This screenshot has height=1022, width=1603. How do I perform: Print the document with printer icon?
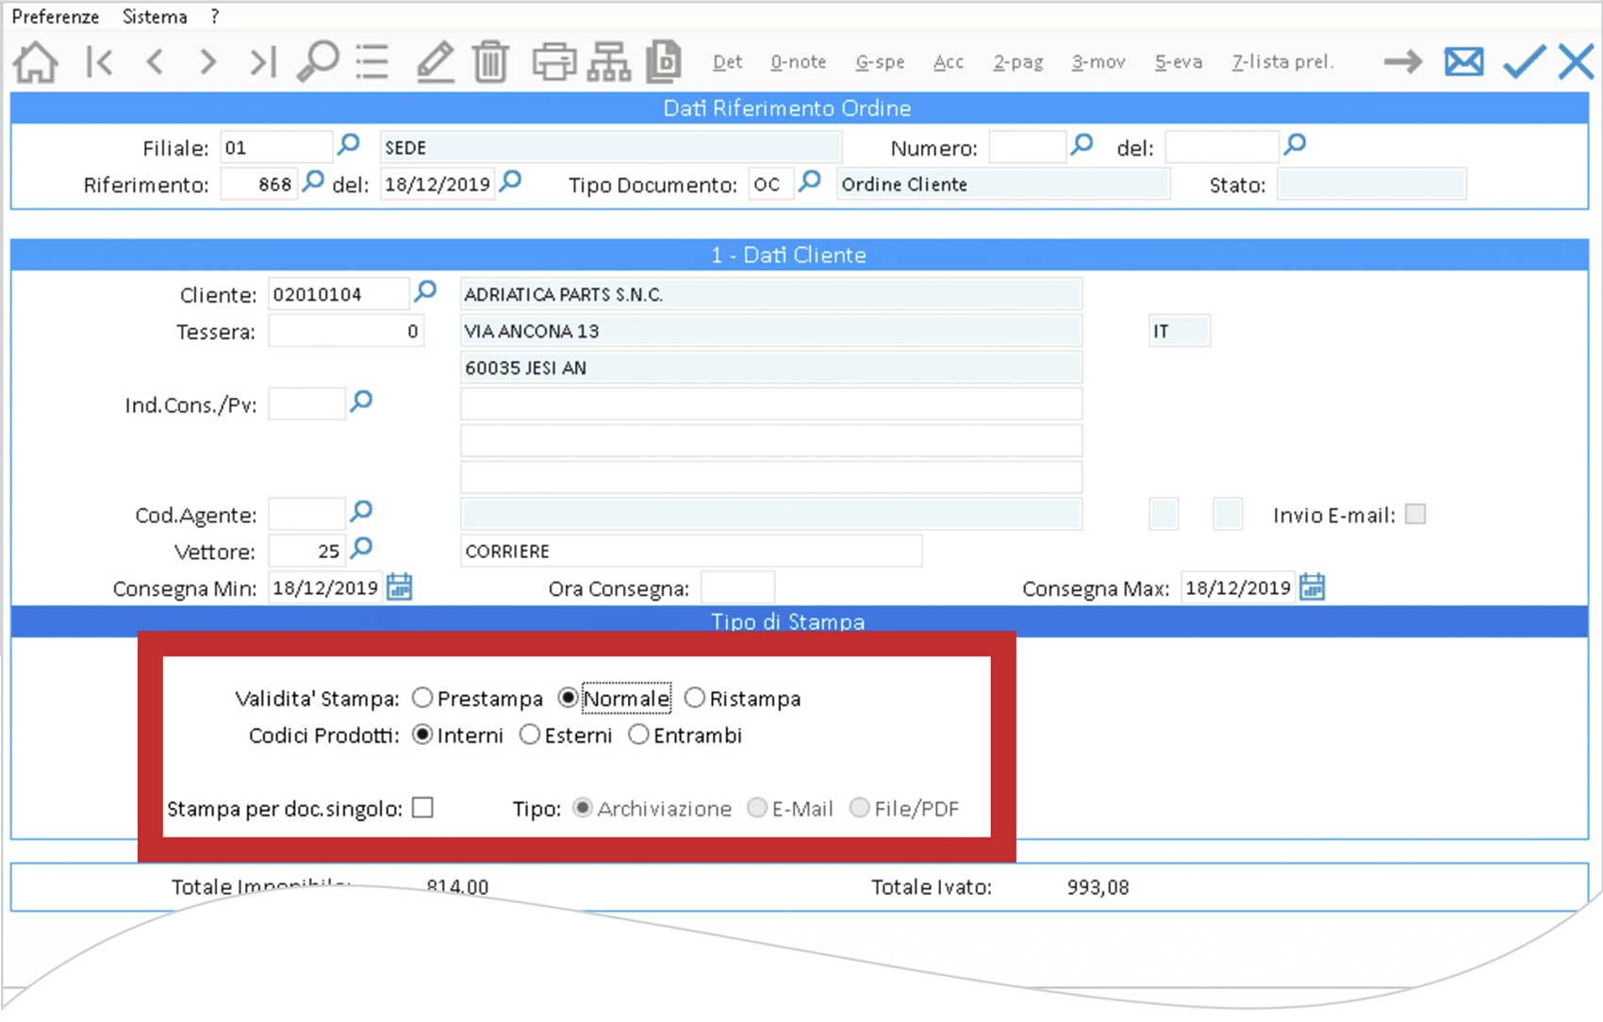click(554, 62)
